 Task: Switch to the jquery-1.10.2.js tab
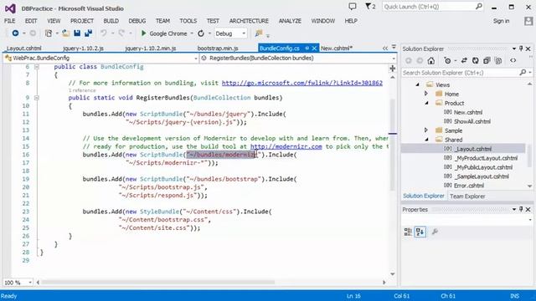[83, 48]
